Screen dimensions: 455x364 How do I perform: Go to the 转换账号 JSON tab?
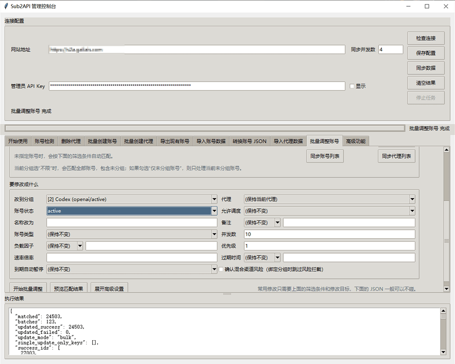pos(249,141)
